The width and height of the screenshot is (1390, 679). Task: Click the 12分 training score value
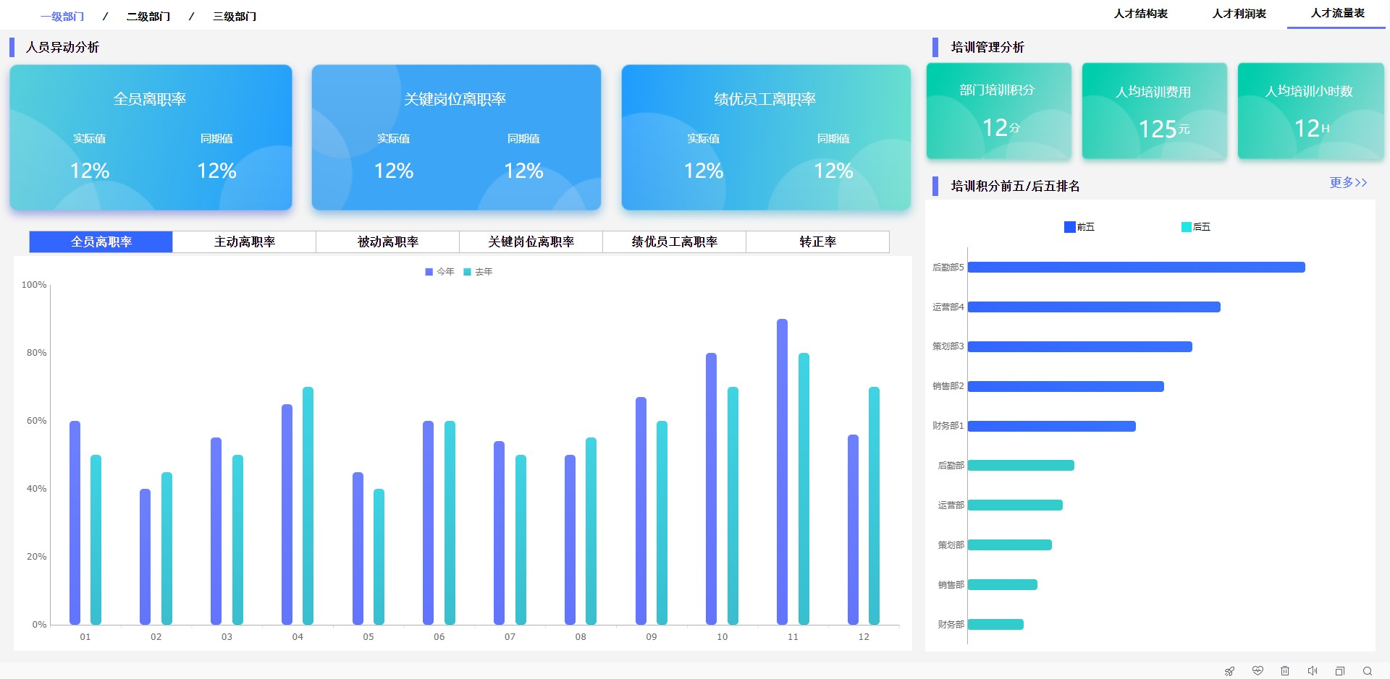tap(1001, 127)
